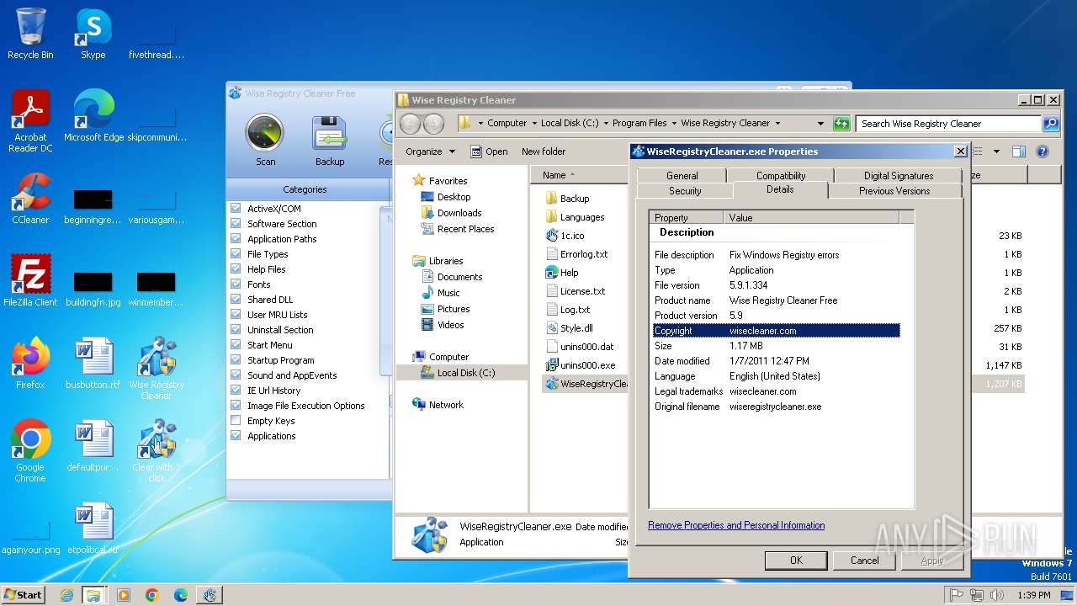
Task: Click the Start button
Action: point(23,594)
